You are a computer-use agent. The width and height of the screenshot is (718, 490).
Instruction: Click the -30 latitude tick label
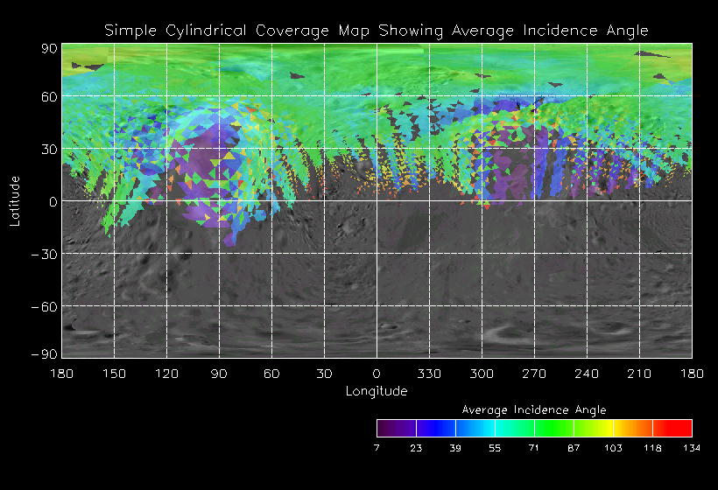[x=46, y=254]
